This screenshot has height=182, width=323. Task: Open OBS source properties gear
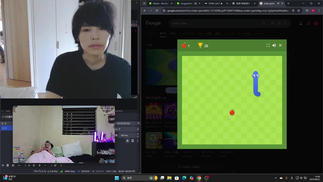coord(39,165)
